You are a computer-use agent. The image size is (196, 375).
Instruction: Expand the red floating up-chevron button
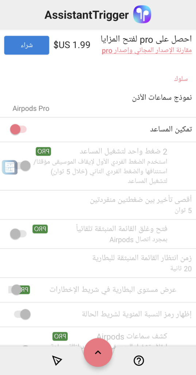point(98,353)
